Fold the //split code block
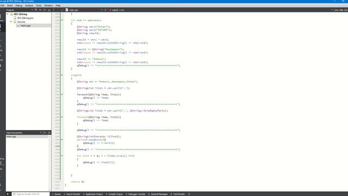 tap(62, 75)
